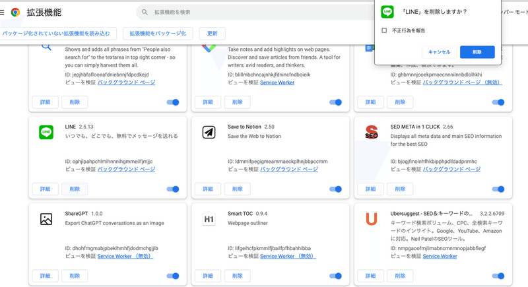Remove Save to Notion with 削除
The width and height of the screenshot is (528, 287).
click(238, 189)
